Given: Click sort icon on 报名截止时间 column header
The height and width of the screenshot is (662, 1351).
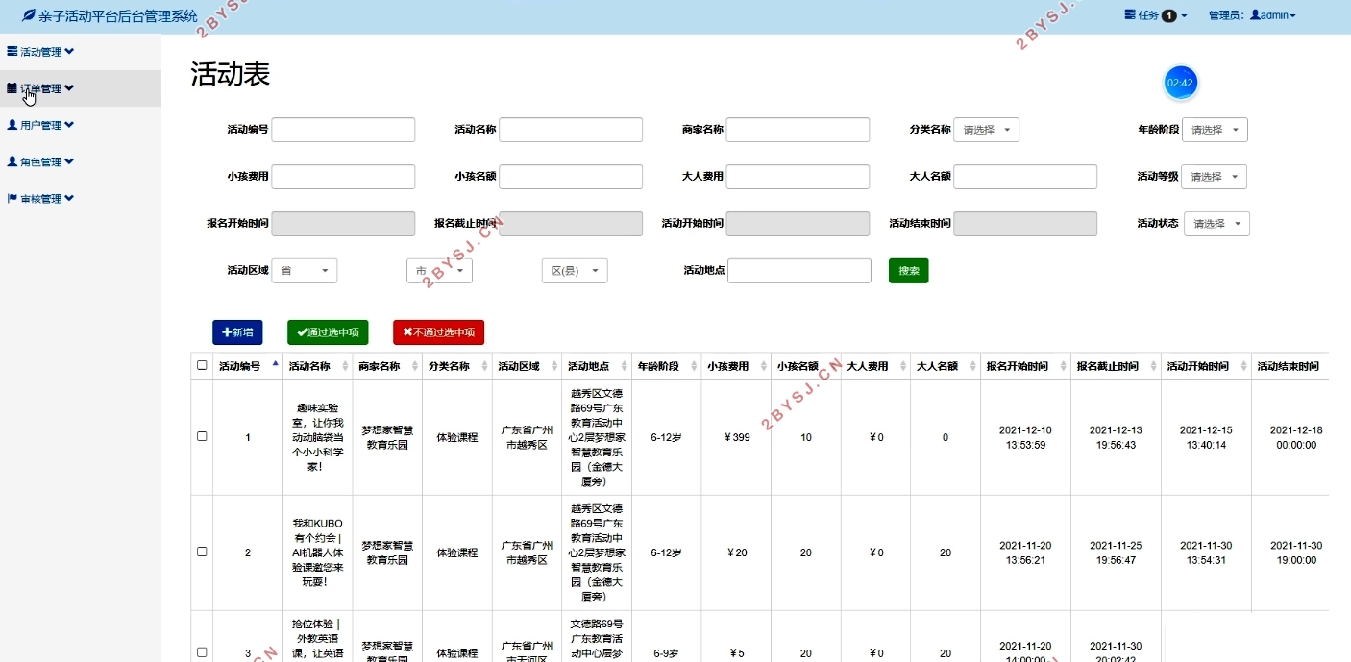Looking at the screenshot, I should pos(1153,366).
